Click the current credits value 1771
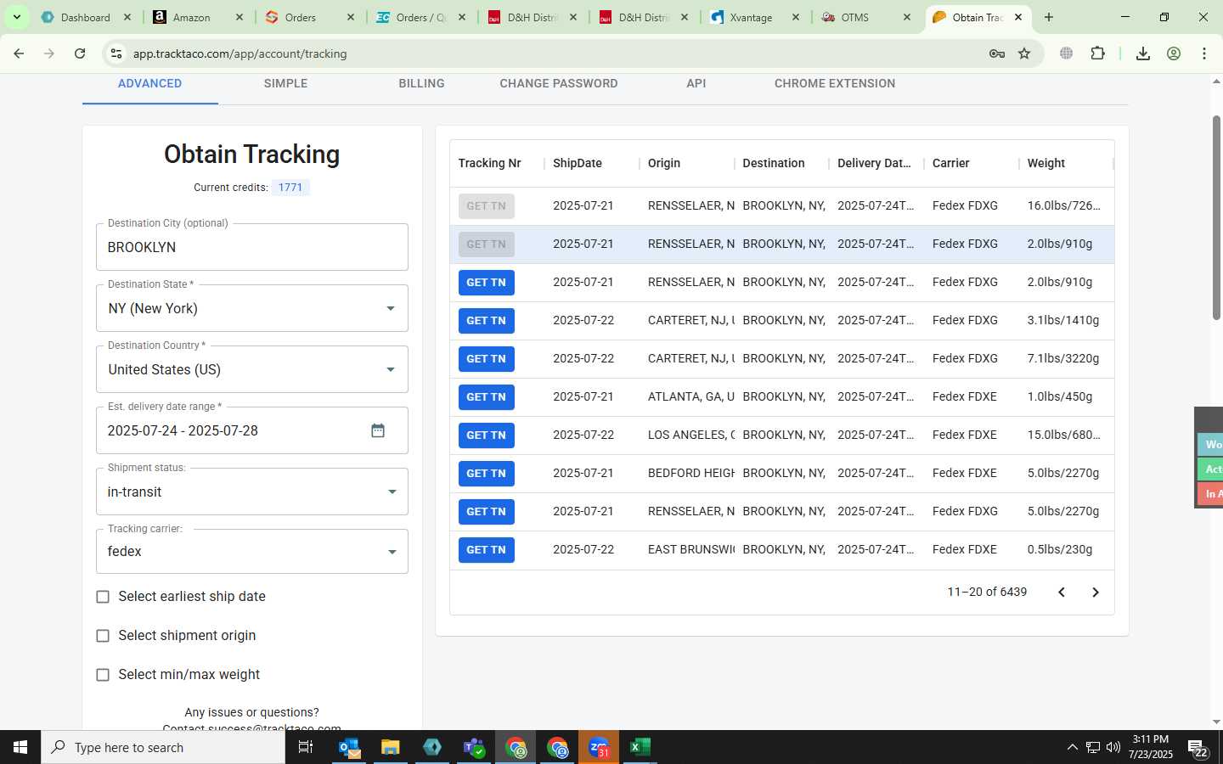This screenshot has height=764, width=1223. pos(290,188)
